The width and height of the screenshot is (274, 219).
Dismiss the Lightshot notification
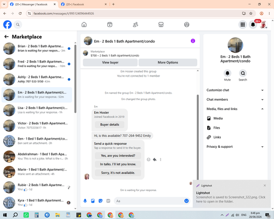point(265,186)
